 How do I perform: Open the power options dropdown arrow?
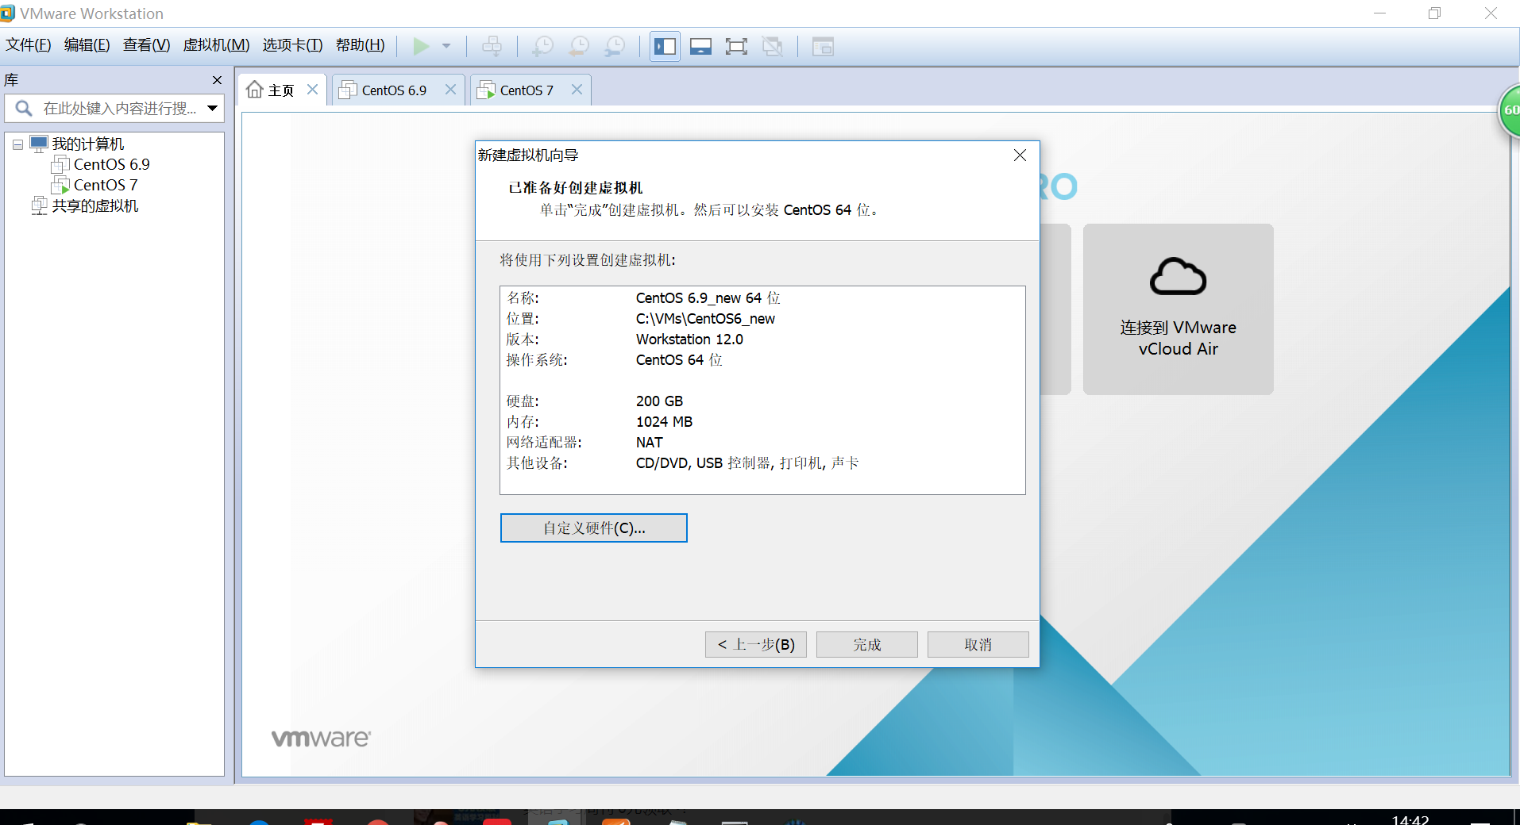pos(446,46)
